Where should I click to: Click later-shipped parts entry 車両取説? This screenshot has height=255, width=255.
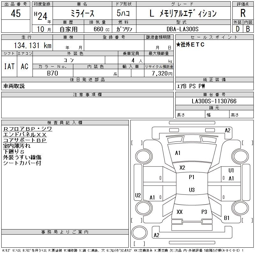coord(14,86)
